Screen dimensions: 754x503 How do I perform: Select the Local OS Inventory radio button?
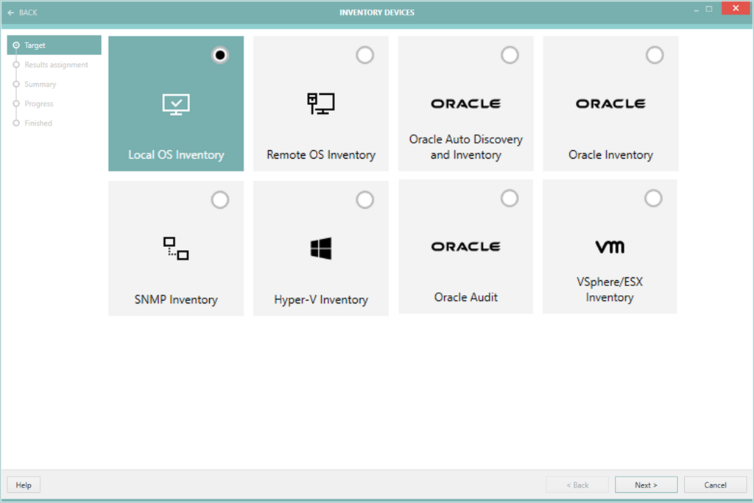click(219, 55)
